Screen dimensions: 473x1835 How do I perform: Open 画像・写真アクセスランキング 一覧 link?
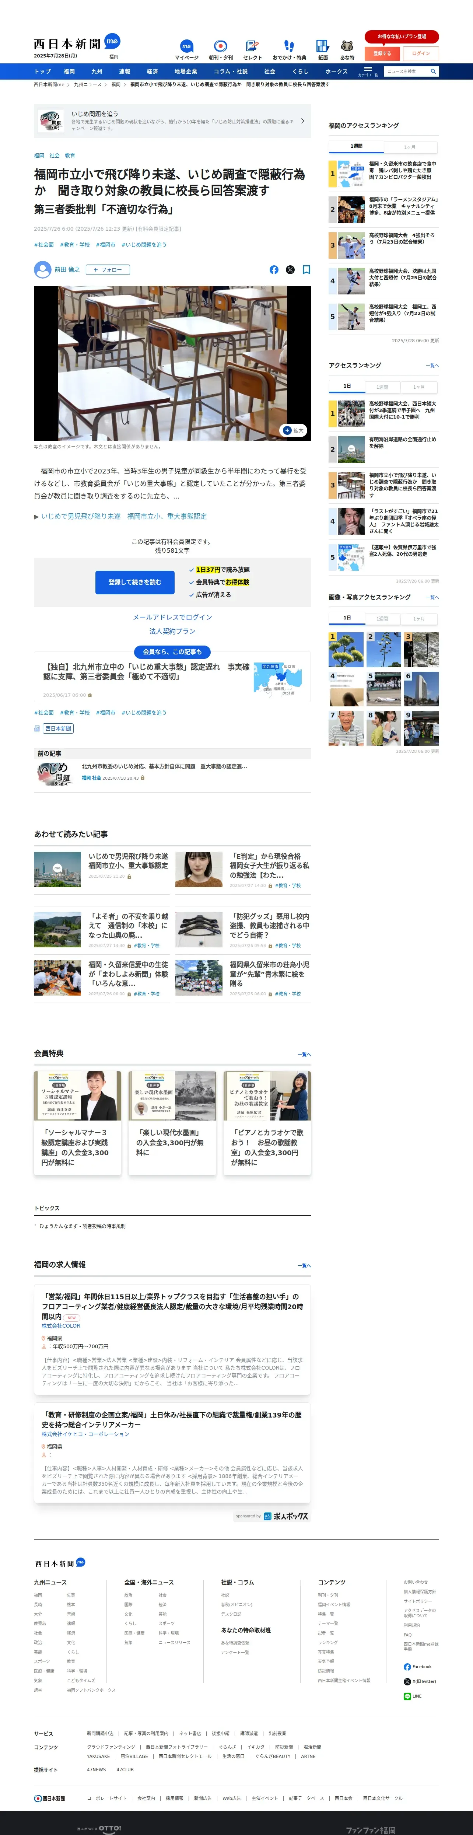click(x=432, y=598)
